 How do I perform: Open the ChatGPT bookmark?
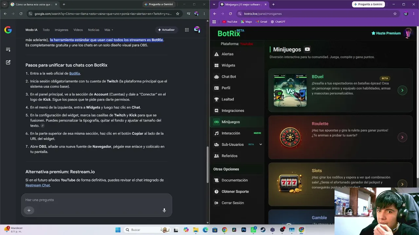click(x=278, y=22)
